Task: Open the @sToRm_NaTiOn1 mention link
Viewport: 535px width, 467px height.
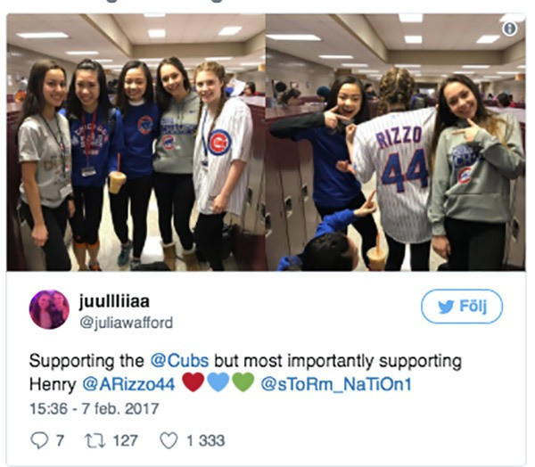Action: (x=336, y=384)
